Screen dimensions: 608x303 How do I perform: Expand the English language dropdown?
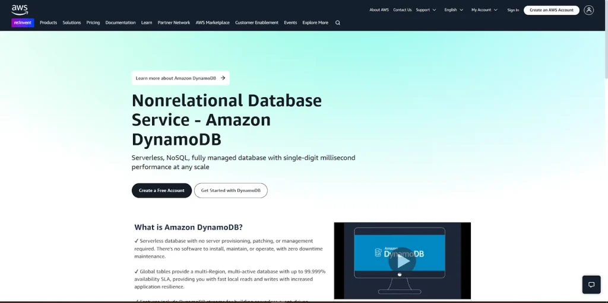[x=454, y=10]
